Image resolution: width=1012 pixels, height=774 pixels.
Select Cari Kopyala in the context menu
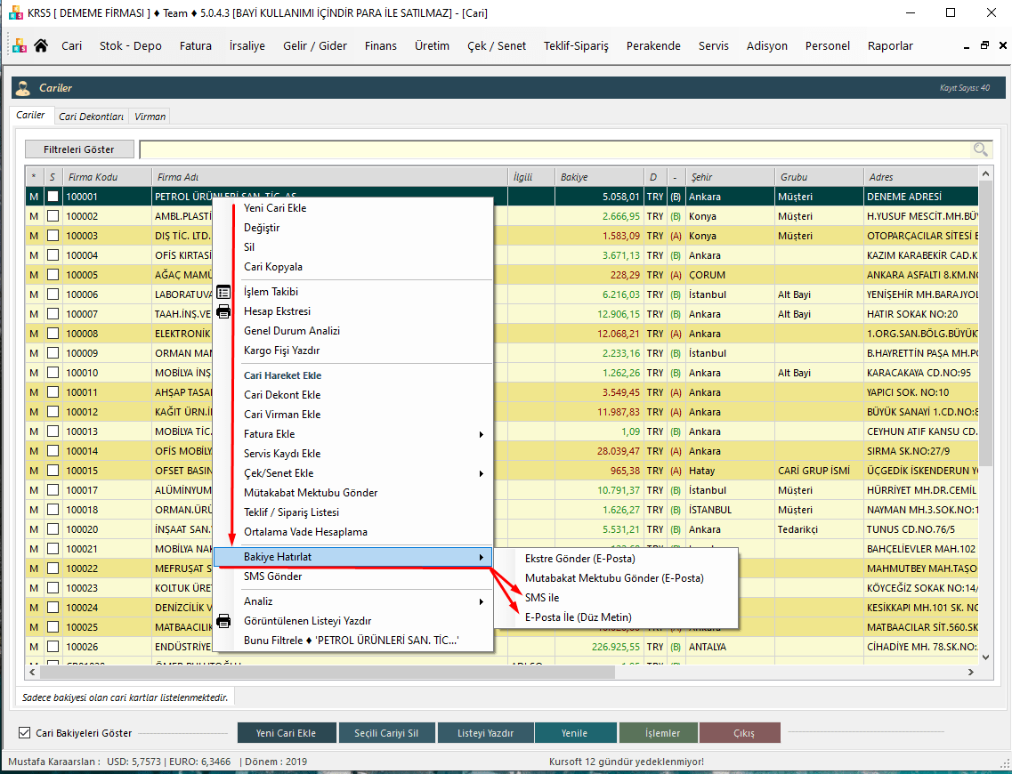pyautogui.click(x=353, y=267)
